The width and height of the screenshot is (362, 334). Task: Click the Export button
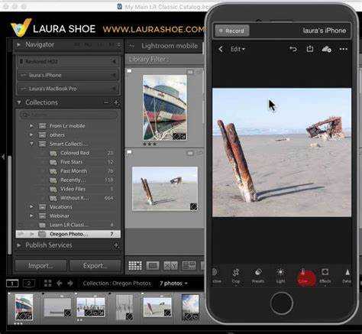pos(95,266)
